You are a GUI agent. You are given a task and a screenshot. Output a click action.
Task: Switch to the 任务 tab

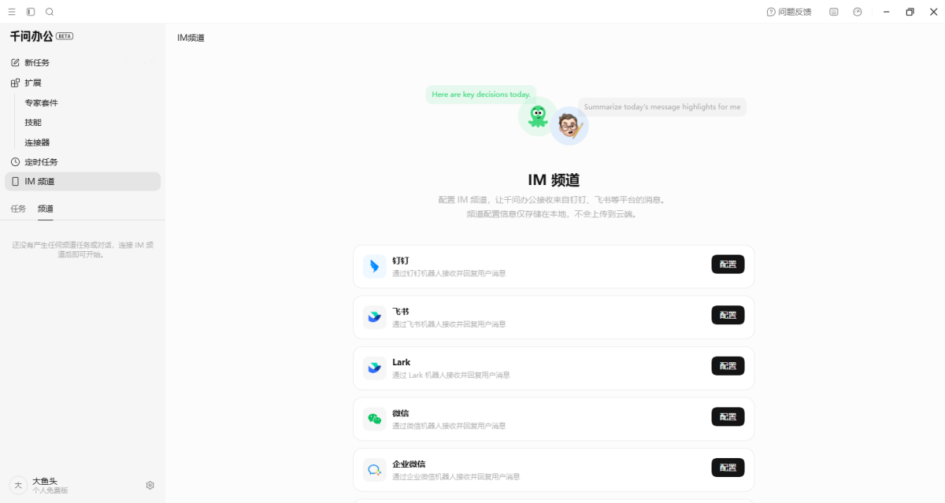click(x=18, y=209)
